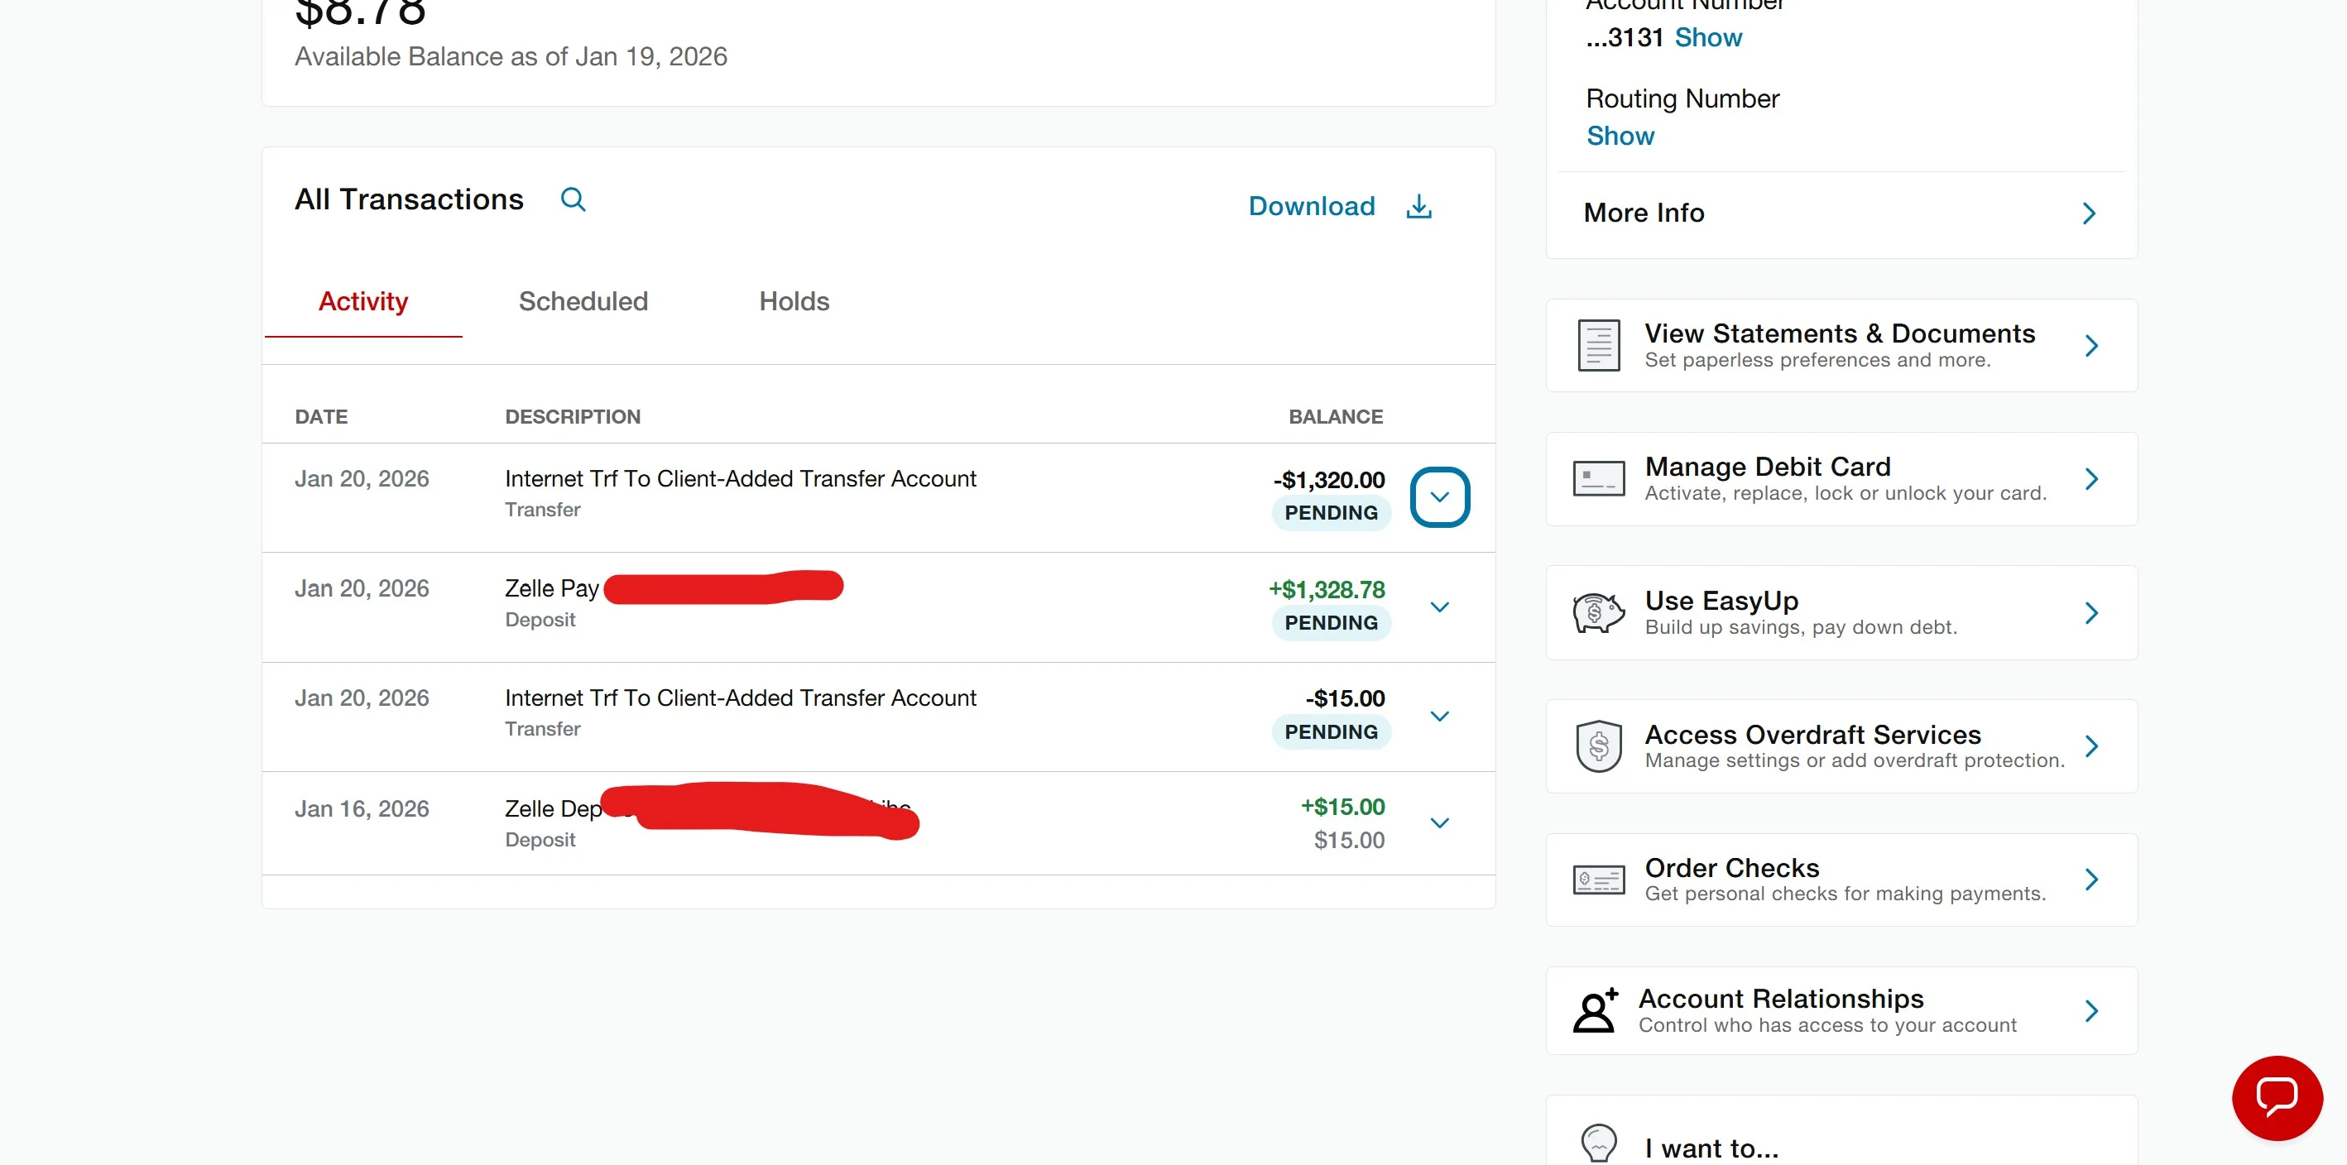Viewport: 2347px width, 1165px height.
Task: Expand the -$15.00 pending transfer row
Action: click(x=1439, y=716)
